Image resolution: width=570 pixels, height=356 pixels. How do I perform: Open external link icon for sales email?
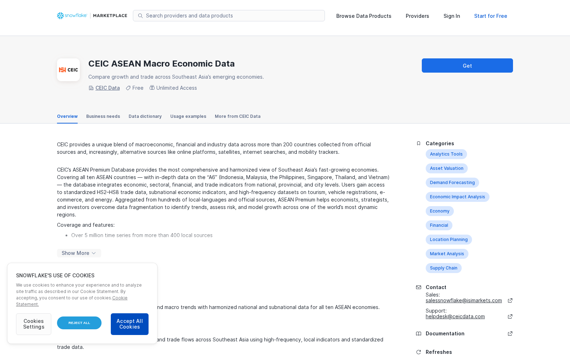click(510, 300)
